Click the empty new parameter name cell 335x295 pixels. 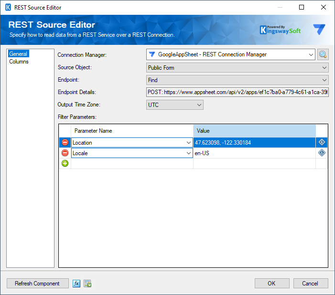click(132, 164)
